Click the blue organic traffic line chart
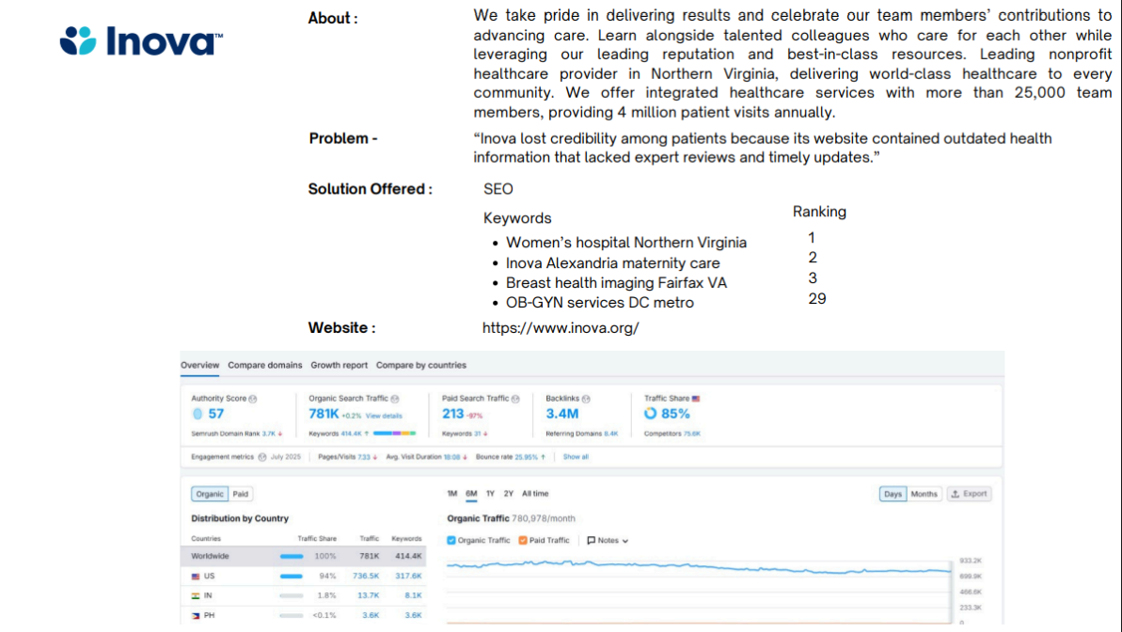The width and height of the screenshot is (1122, 632). (x=699, y=567)
